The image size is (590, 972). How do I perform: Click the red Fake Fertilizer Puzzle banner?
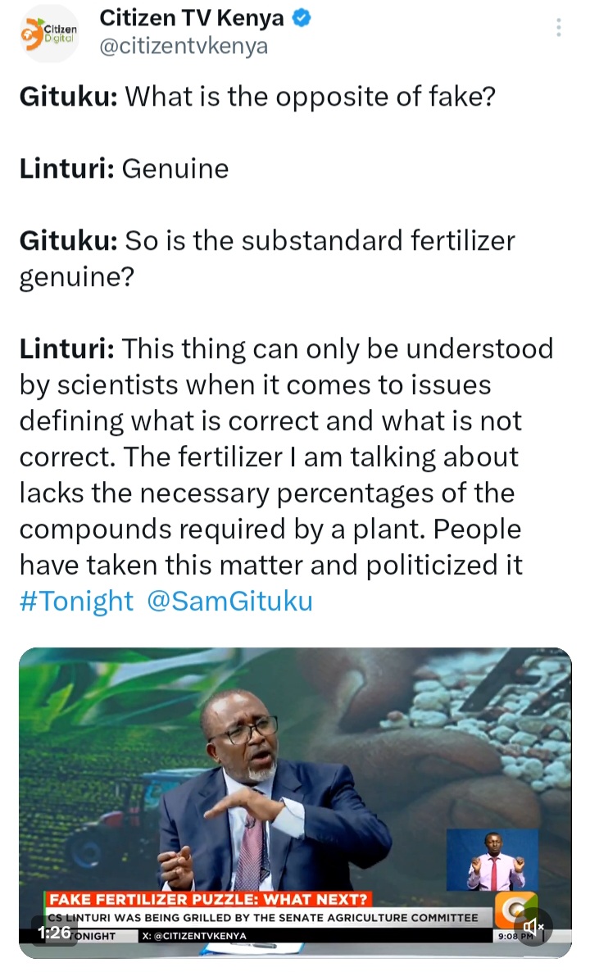click(208, 899)
